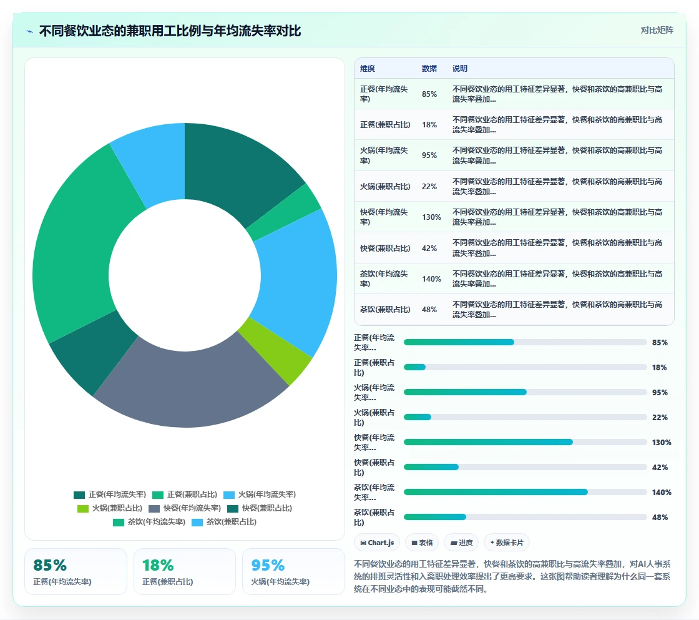Image resolution: width=699 pixels, height=620 pixels.
Task: Click the 130% value in the table
Action: [431, 217]
